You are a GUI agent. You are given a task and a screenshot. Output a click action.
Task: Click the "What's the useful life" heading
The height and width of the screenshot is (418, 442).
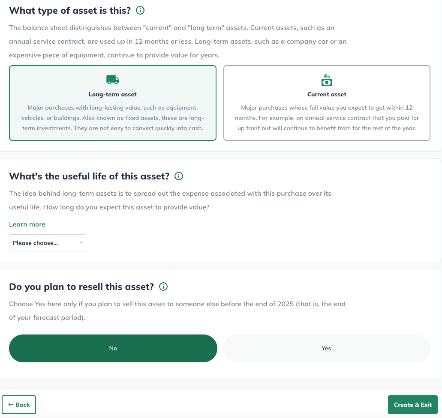(x=89, y=176)
